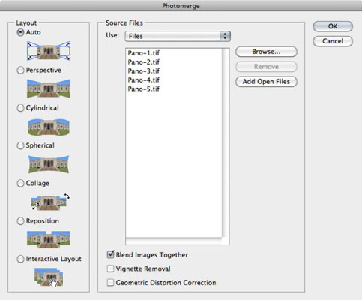
Task: Pick the Collage layout radio button
Action: point(20,183)
